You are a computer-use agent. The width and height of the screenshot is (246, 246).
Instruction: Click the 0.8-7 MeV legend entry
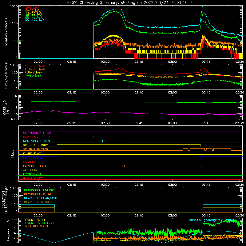34,72
